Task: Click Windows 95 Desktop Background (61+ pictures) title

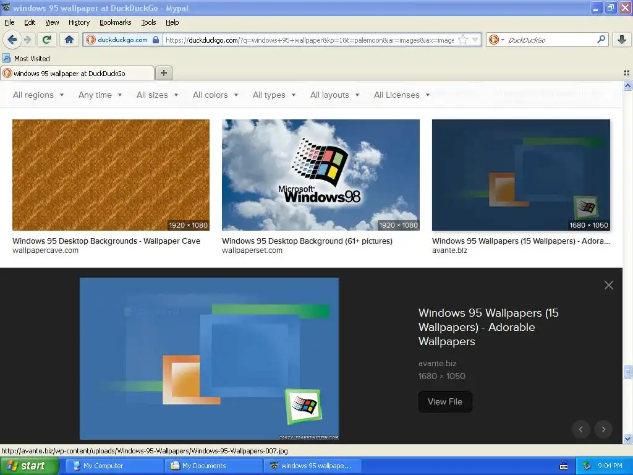Action: tap(307, 241)
